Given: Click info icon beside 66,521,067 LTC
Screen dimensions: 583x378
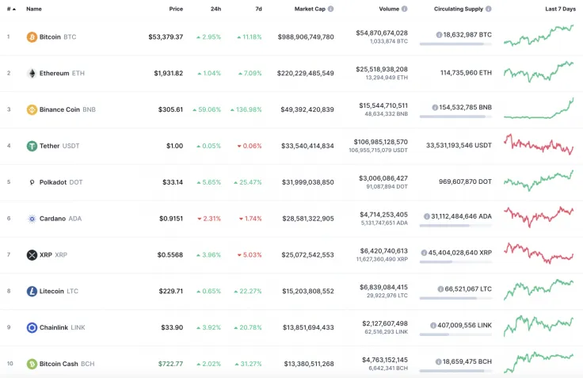Looking at the screenshot, I should (440, 288).
